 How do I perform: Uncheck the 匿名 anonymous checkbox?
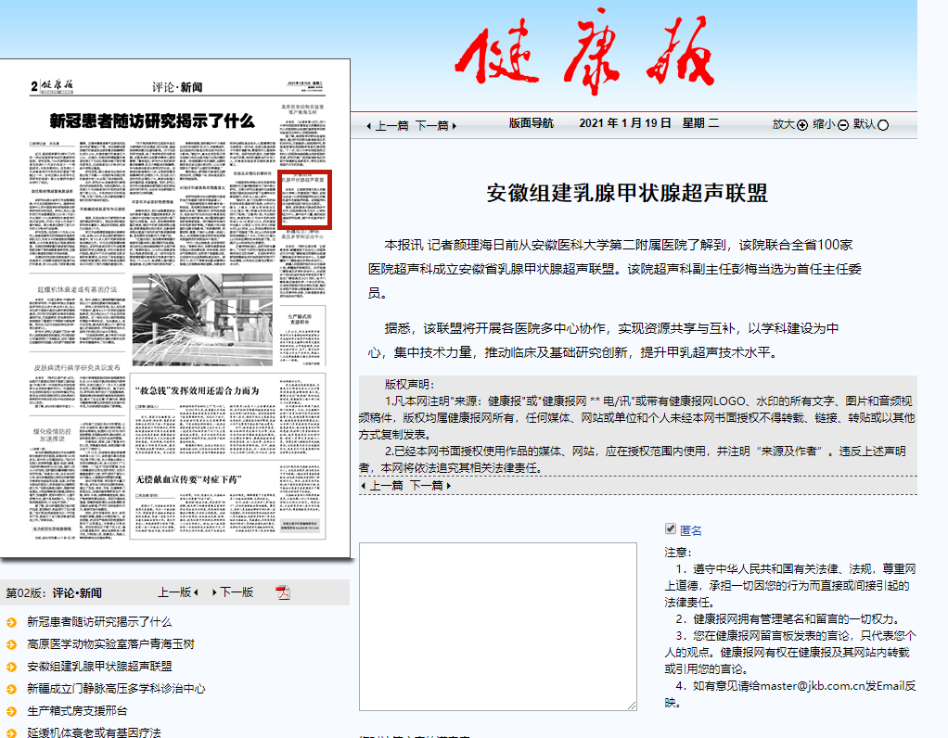tap(671, 529)
